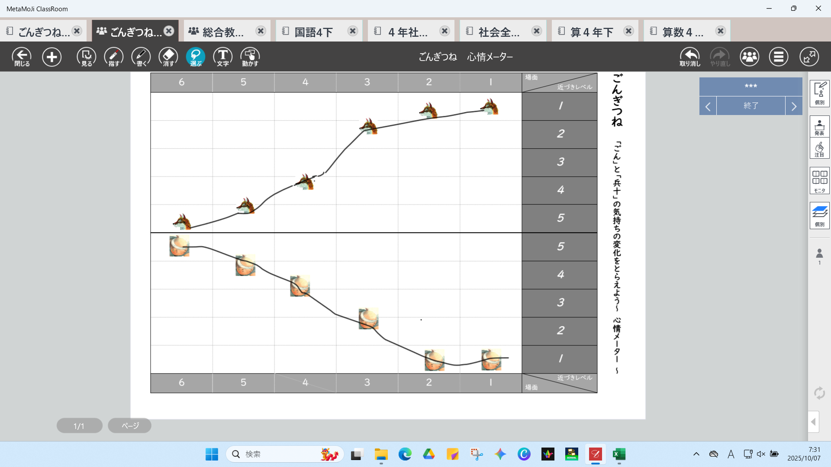The height and width of the screenshot is (467, 831).
Task: Click the 動かす move tool
Action: 250,57
